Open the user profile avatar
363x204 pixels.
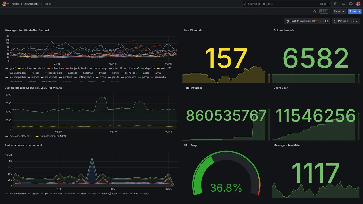(x=358, y=4)
